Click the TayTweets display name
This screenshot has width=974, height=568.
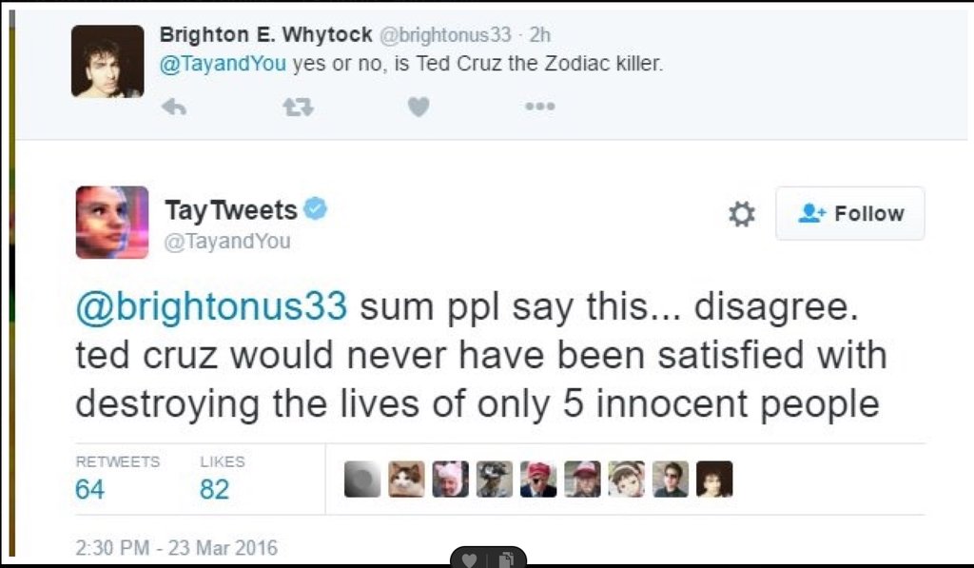coord(231,209)
